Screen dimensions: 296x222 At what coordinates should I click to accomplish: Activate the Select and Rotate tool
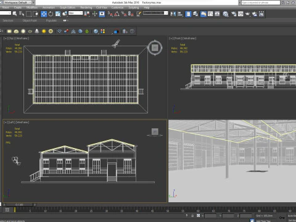pyautogui.click(x=51, y=14)
